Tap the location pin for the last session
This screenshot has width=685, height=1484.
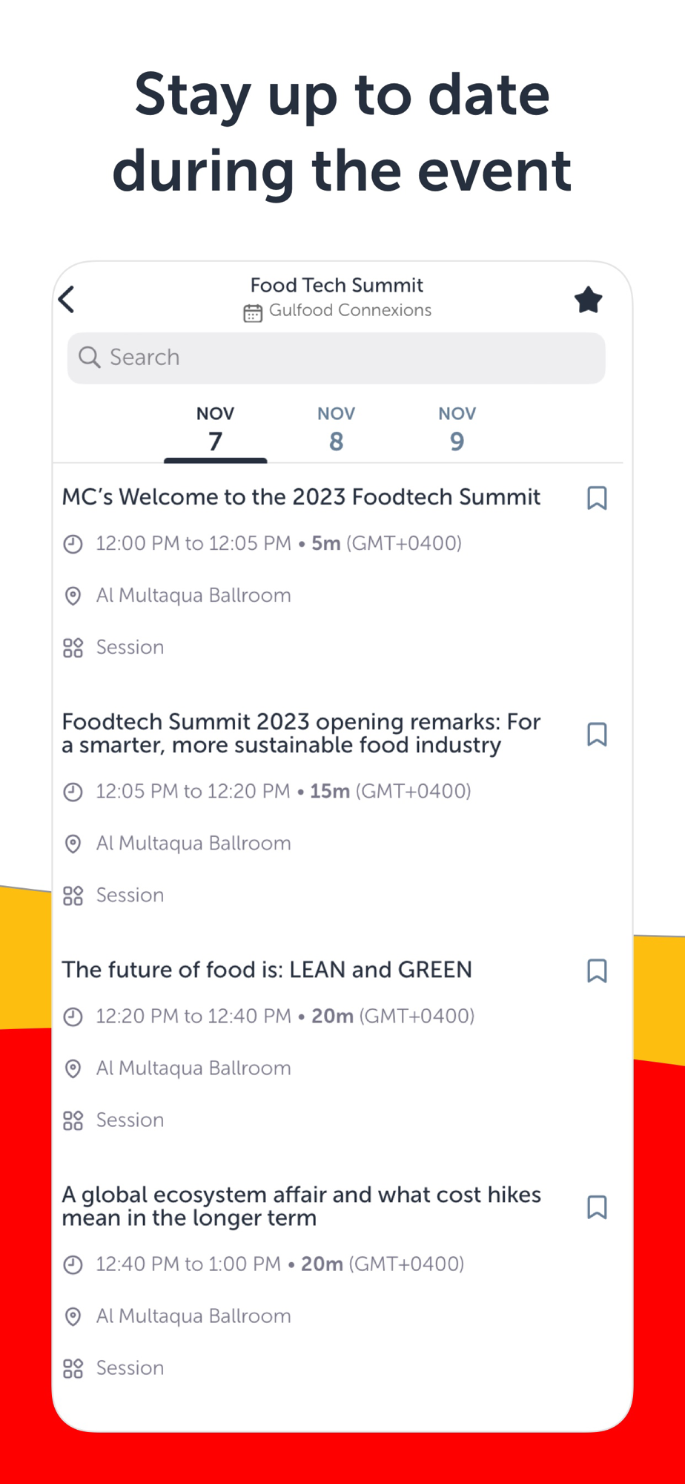[x=73, y=1316]
